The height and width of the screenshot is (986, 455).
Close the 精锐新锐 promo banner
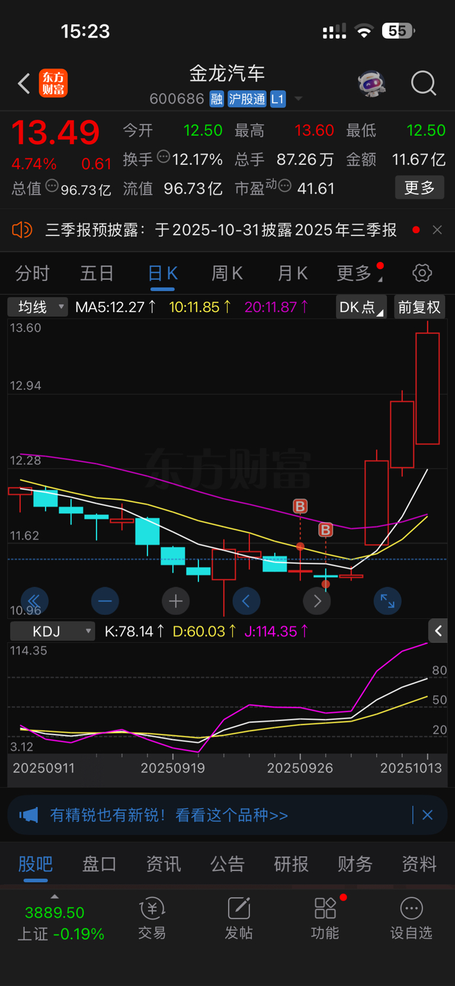427,815
